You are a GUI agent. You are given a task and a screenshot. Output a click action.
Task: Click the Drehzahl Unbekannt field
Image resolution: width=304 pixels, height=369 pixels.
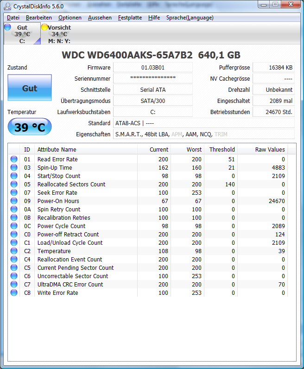click(x=274, y=89)
